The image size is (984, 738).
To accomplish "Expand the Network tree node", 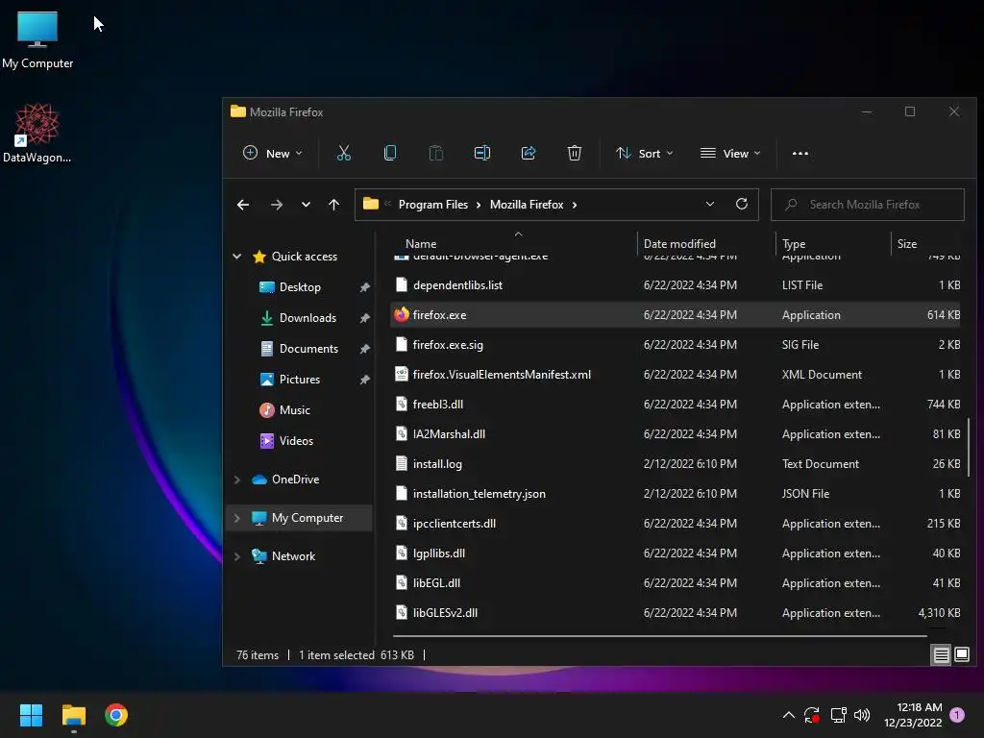I will point(237,556).
